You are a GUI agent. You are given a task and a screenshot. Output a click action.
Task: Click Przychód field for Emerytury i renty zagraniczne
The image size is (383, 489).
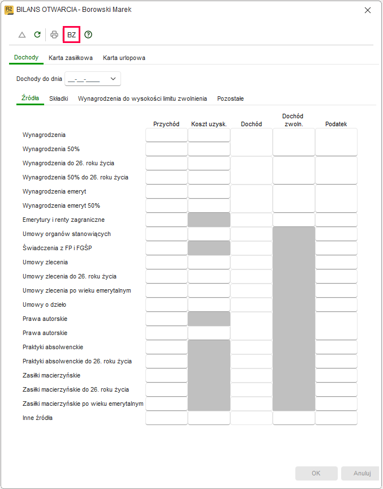166,220
